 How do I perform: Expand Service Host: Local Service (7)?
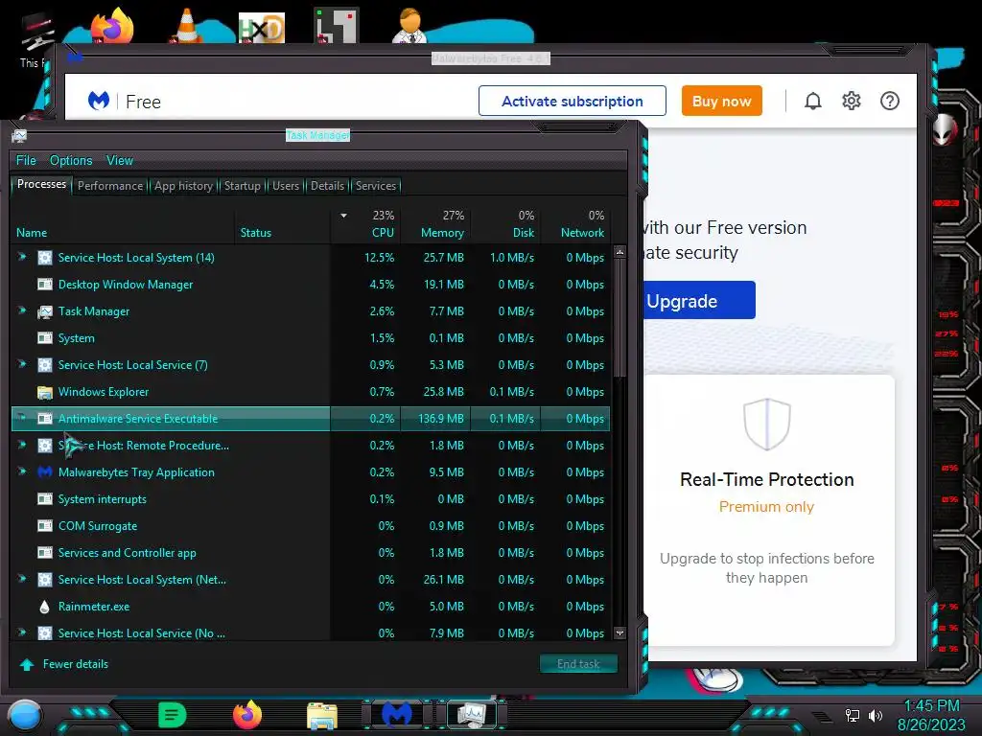pos(22,364)
